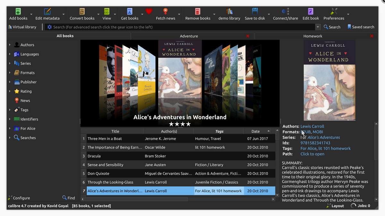The height and width of the screenshot is (216, 385).
Task: Click the Remove books trash icon
Action: point(198,12)
